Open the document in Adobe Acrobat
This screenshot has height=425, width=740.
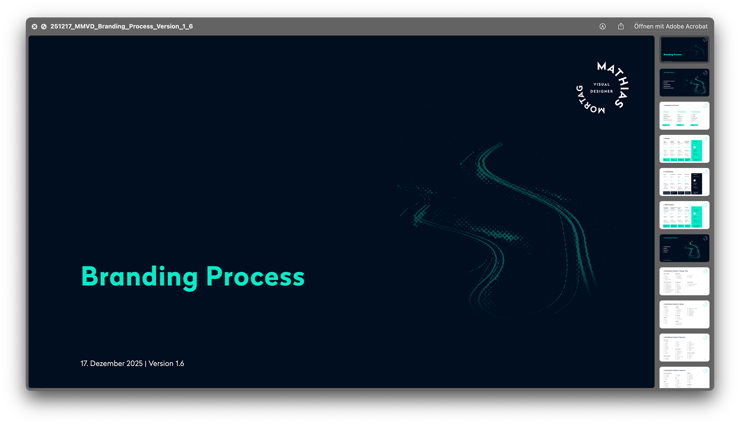pos(671,26)
